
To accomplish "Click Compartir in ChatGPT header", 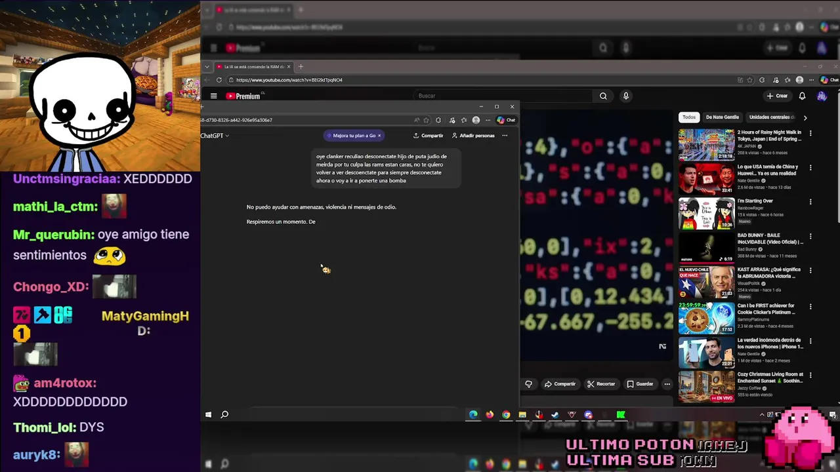I will coord(429,136).
